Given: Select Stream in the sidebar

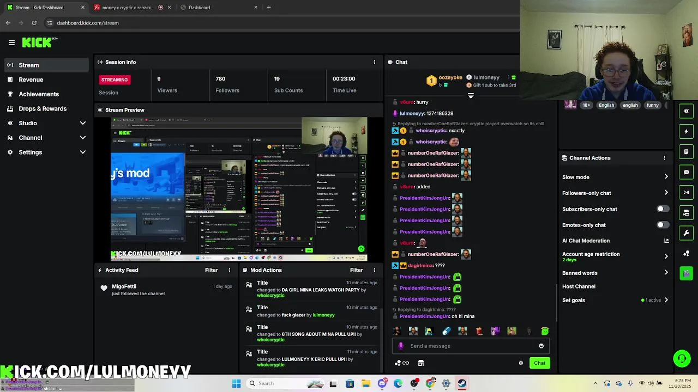Looking at the screenshot, I should (x=46, y=65).
